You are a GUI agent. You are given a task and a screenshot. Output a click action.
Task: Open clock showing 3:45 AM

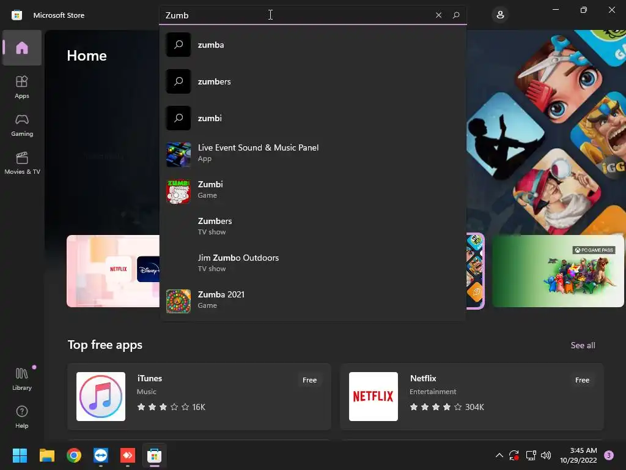click(578, 455)
